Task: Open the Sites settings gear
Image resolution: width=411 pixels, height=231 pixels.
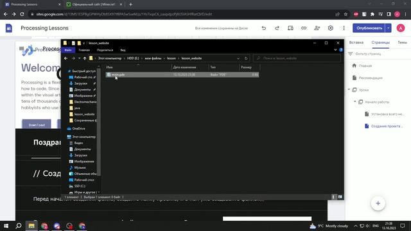Action: tap(331, 28)
